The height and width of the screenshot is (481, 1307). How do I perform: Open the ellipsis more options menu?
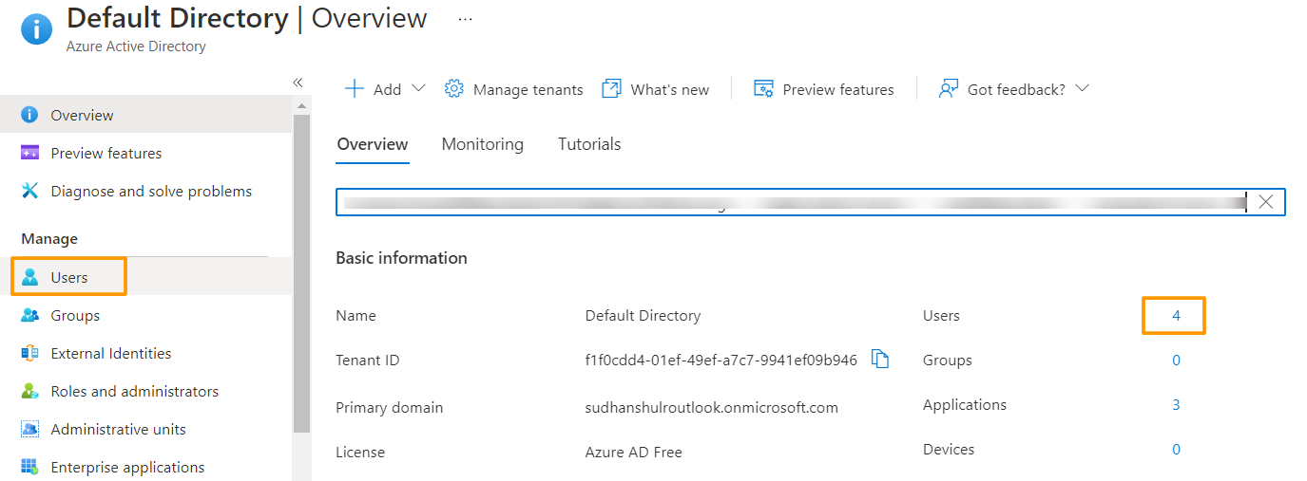click(465, 19)
